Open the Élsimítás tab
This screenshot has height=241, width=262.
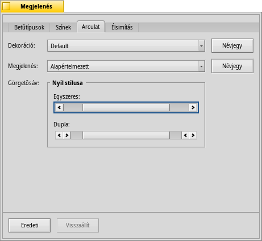122,27
